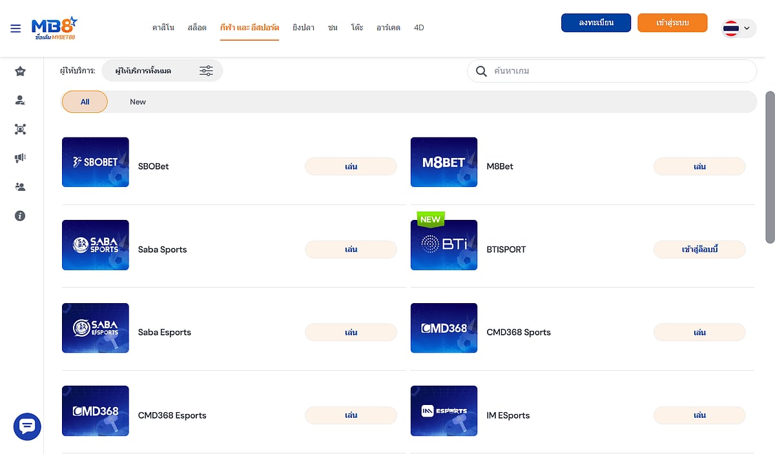This screenshot has height=454, width=775.
Task: Click the vertical page scrollbar
Action: coord(770,167)
